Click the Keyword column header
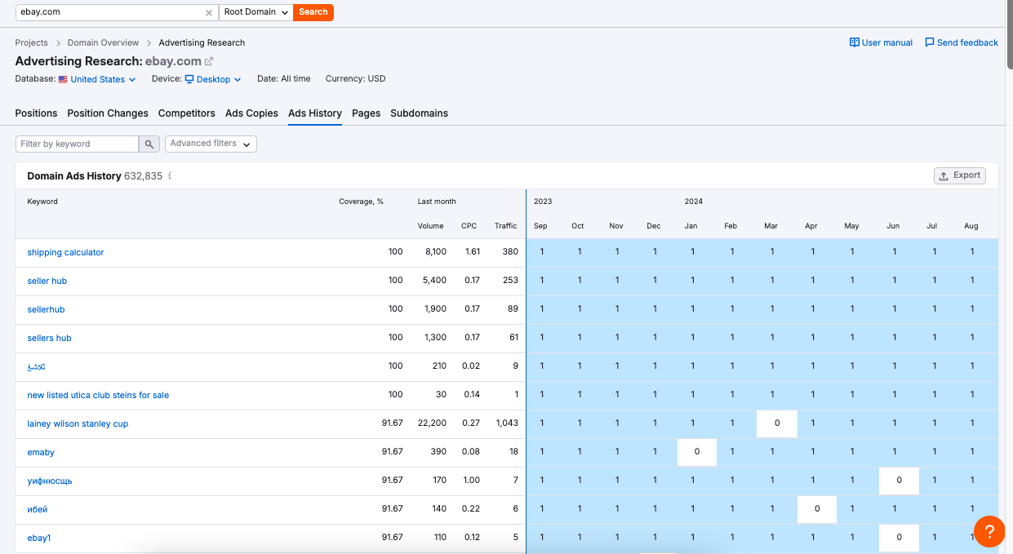The width and height of the screenshot is (1013, 554). coord(42,202)
